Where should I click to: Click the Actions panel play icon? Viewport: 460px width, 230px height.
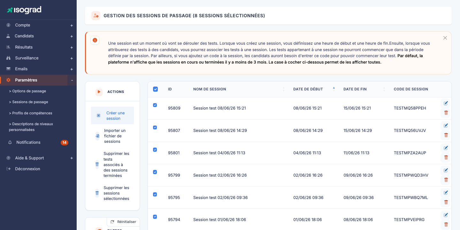point(99,92)
